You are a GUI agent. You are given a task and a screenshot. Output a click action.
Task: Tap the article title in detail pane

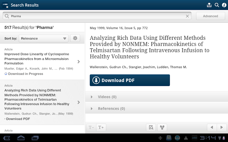coord(149,47)
